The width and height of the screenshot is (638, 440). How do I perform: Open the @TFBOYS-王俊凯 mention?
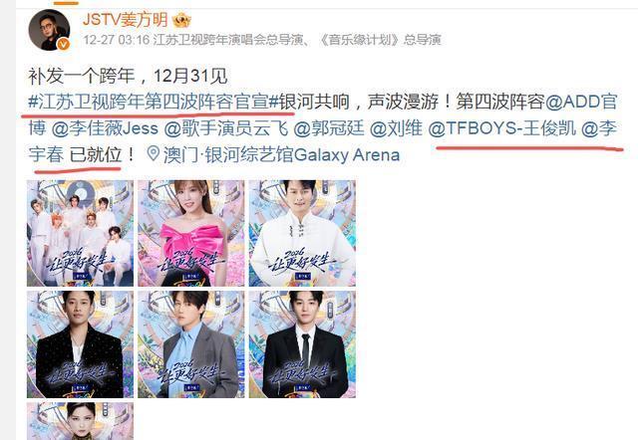coord(502,128)
